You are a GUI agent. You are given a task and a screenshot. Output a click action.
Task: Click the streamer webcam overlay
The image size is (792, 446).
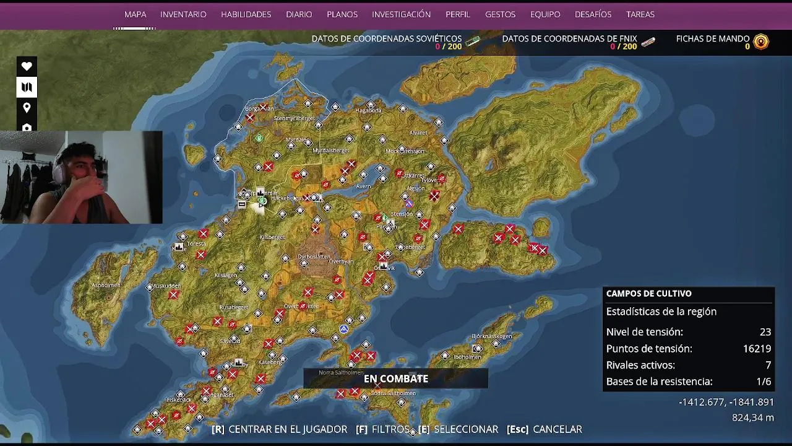point(81,177)
